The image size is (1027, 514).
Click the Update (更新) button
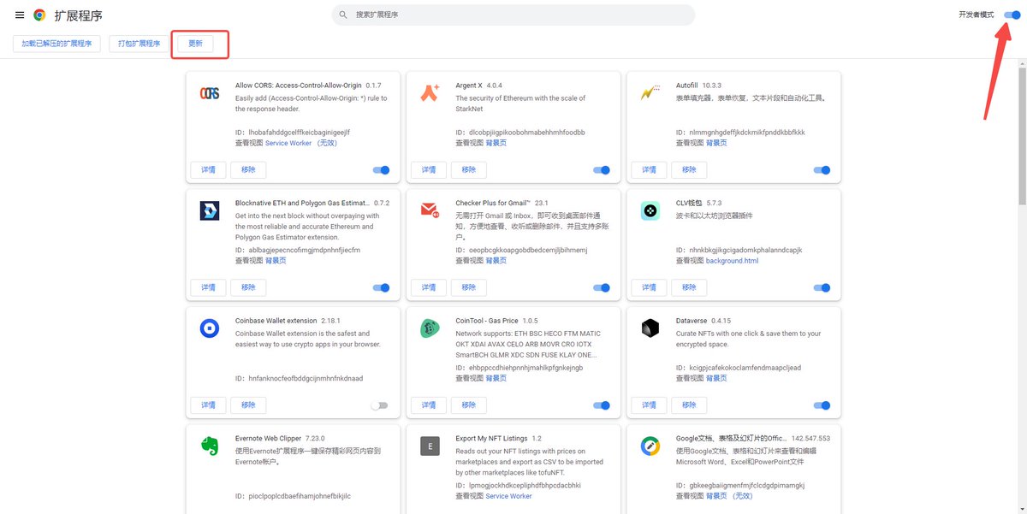click(x=195, y=44)
